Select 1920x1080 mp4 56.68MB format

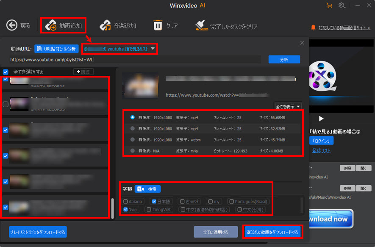[x=132, y=117]
